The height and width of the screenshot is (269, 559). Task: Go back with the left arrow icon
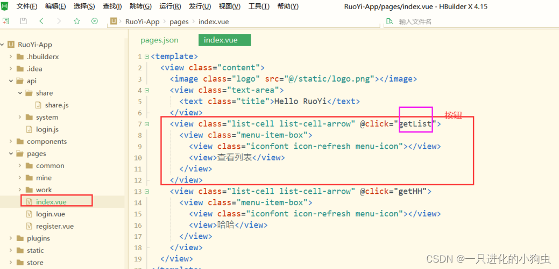[x=41, y=21]
